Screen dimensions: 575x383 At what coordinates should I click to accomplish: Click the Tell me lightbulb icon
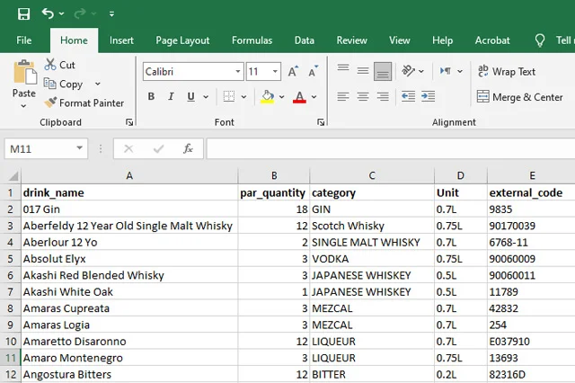[540, 40]
